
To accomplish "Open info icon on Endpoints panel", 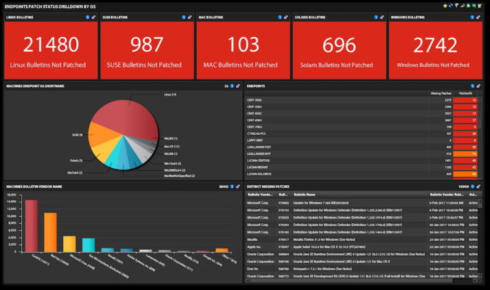I will 472,86.
